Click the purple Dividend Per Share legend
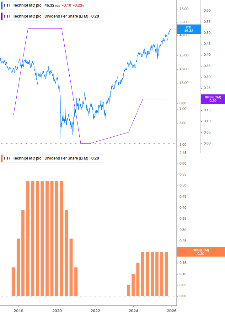The width and height of the screenshot is (225, 315). (x=52, y=17)
